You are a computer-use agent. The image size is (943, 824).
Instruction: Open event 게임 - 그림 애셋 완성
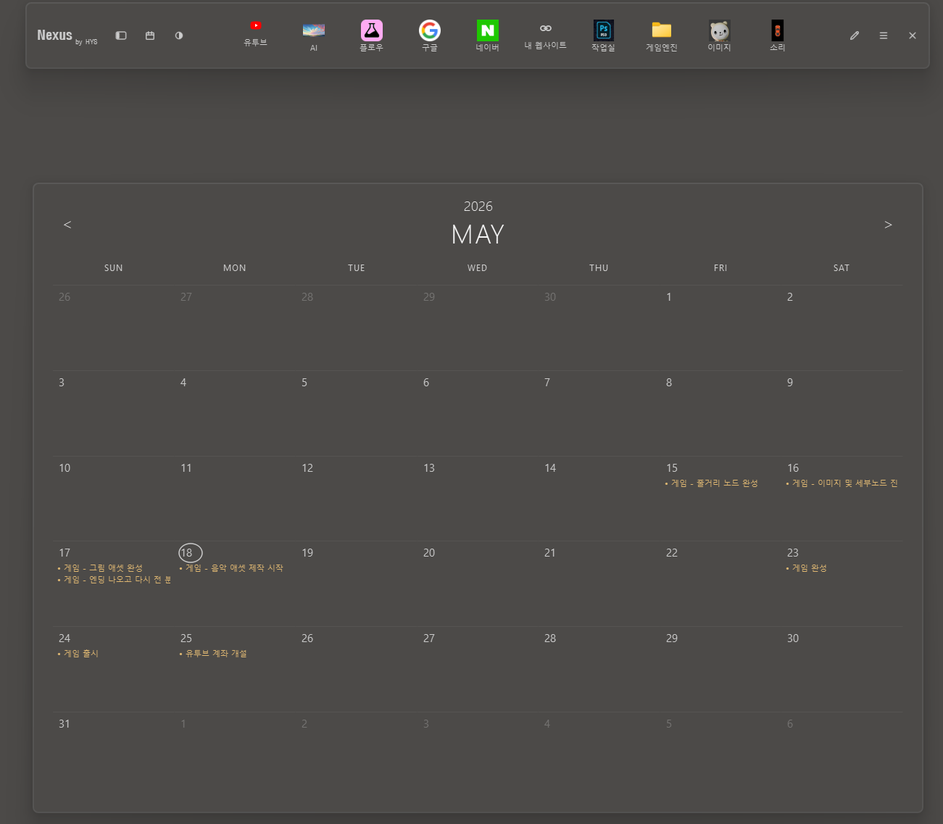[100, 568]
